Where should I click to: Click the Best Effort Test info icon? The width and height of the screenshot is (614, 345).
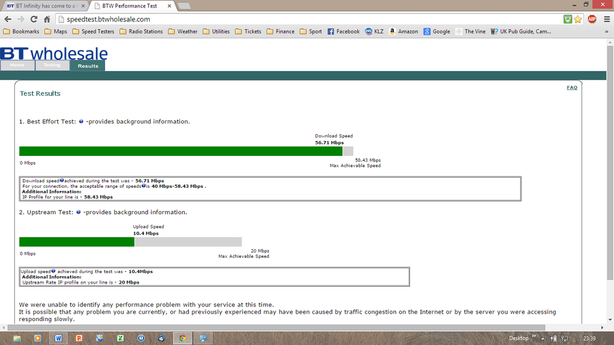(x=81, y=122)
